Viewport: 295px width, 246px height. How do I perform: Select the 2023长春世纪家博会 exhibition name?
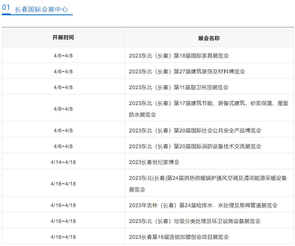tap(154, 162)
